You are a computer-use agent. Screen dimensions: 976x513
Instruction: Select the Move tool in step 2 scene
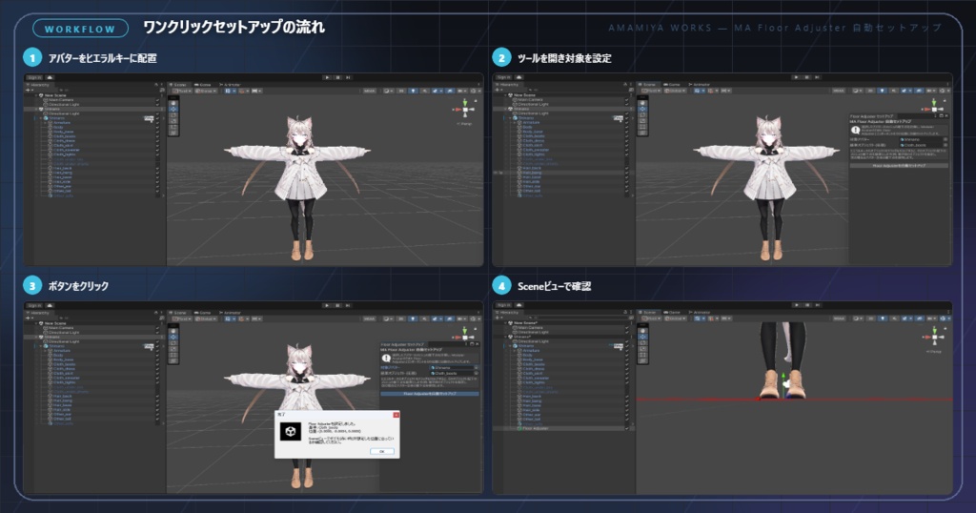point(642,109)
